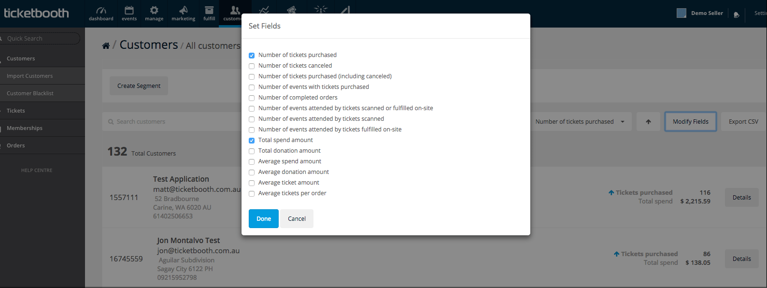
Task: Check Total donation amount option
Action: pos(252,151)
